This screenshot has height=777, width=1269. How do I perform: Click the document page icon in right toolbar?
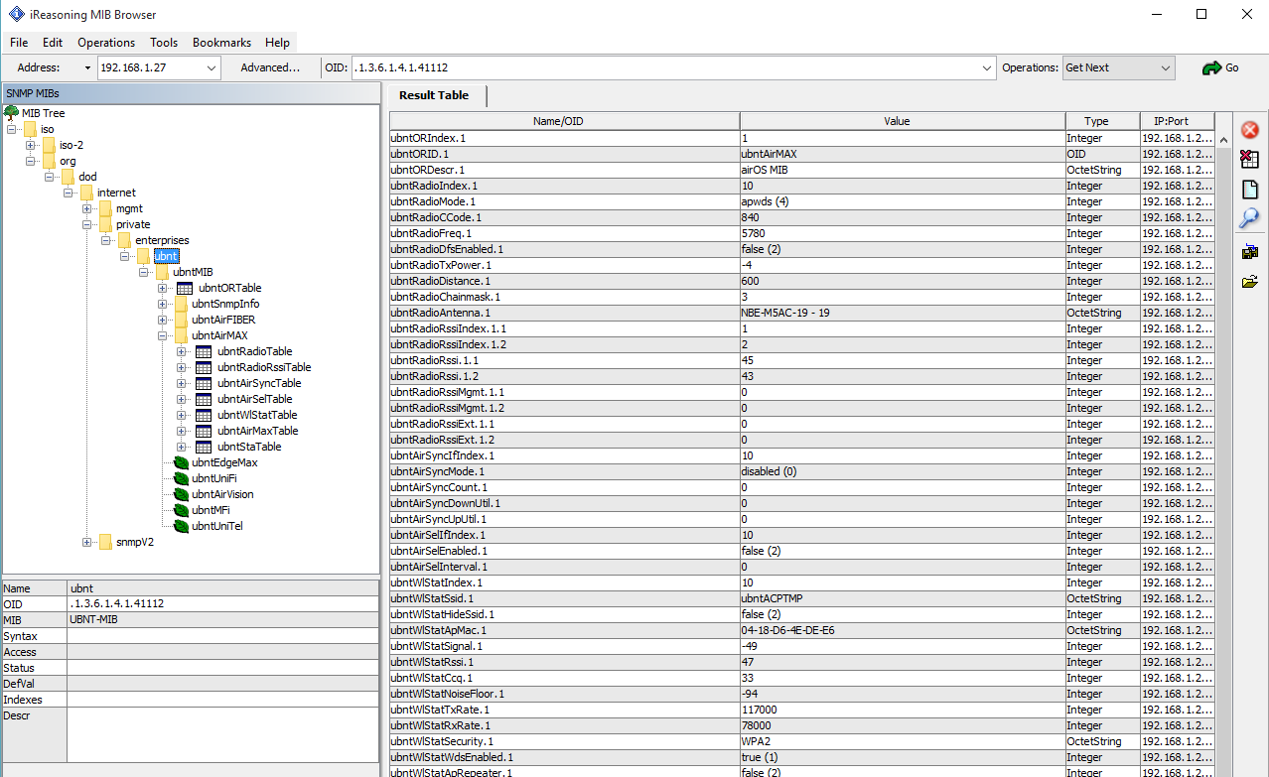pos(1250,190)
